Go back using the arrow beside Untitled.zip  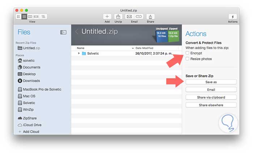click(x=77, y=32)
